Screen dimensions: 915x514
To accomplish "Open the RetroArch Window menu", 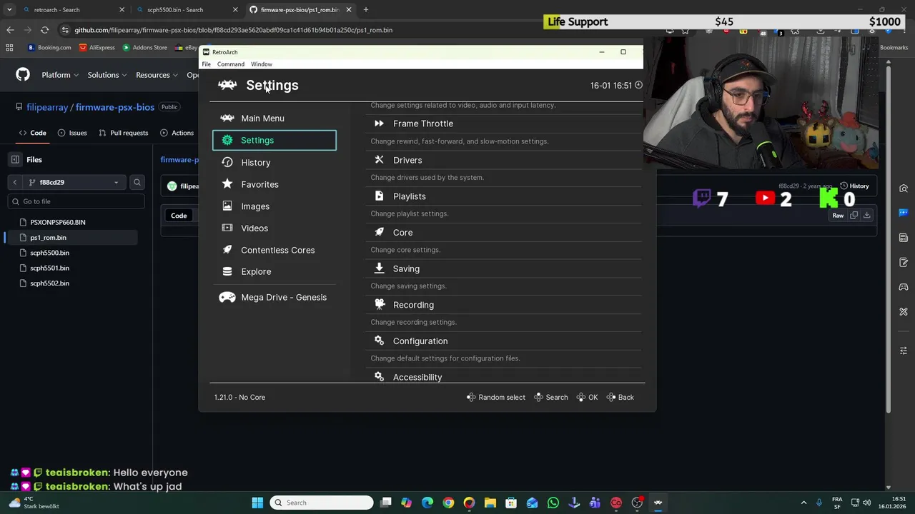I will click(x=262, y=64).
